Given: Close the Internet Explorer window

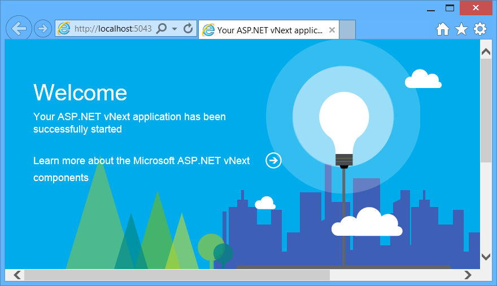Looking at the screenshot, I should (x=476, y=8).
